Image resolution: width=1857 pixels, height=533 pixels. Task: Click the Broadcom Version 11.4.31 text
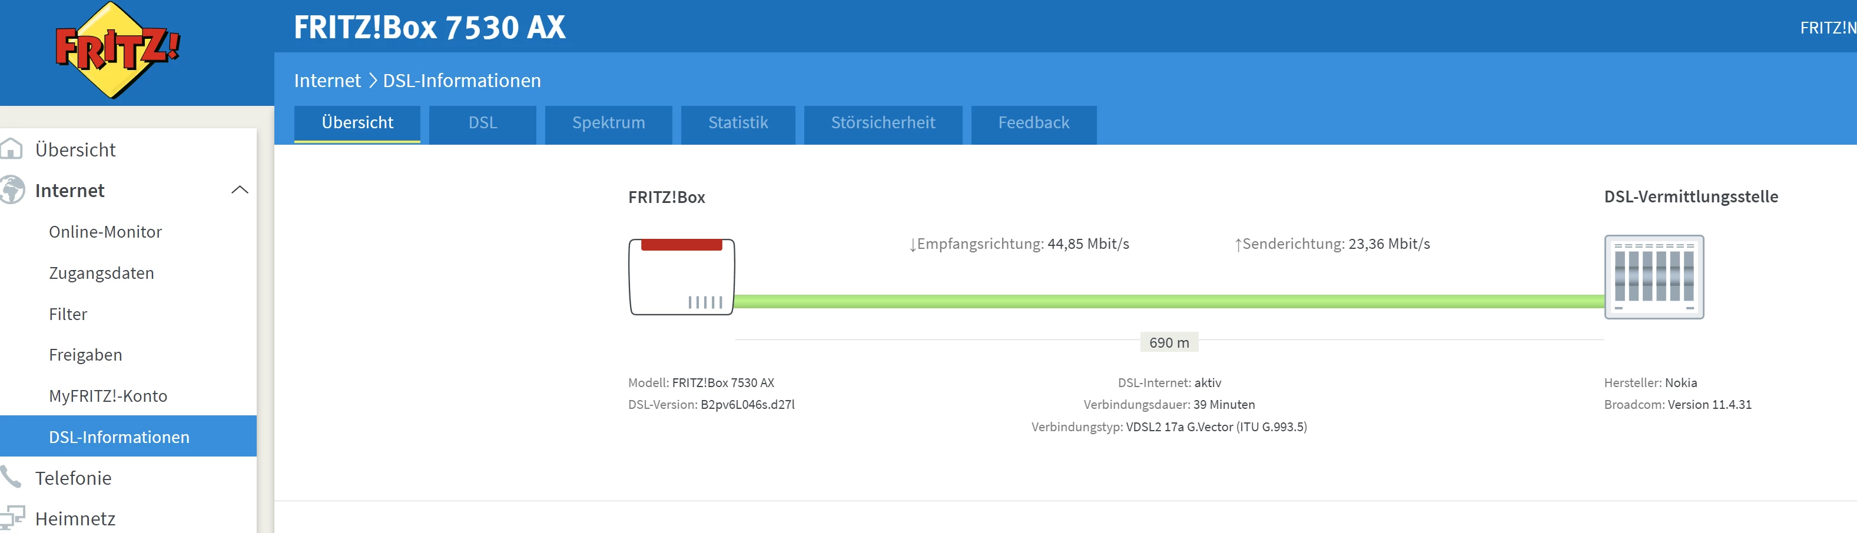[x=1677, y=404]
